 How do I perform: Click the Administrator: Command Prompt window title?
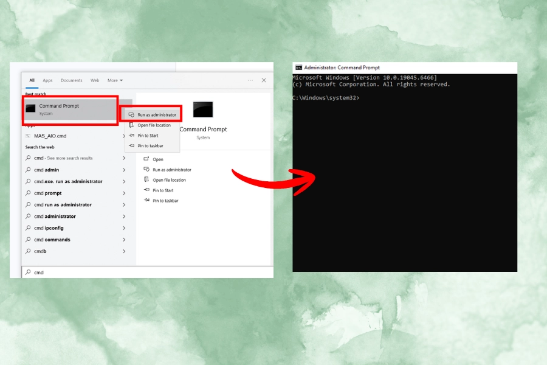342,68
